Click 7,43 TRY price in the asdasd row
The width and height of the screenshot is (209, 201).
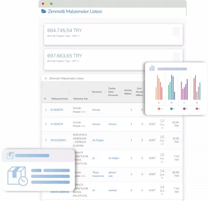[176, 190]
